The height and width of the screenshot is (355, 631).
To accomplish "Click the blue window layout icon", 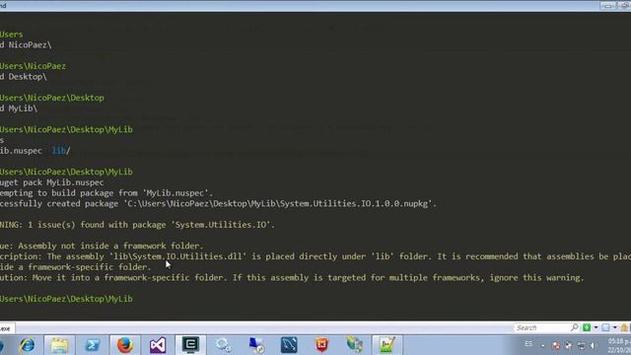I will pos(605,327).
